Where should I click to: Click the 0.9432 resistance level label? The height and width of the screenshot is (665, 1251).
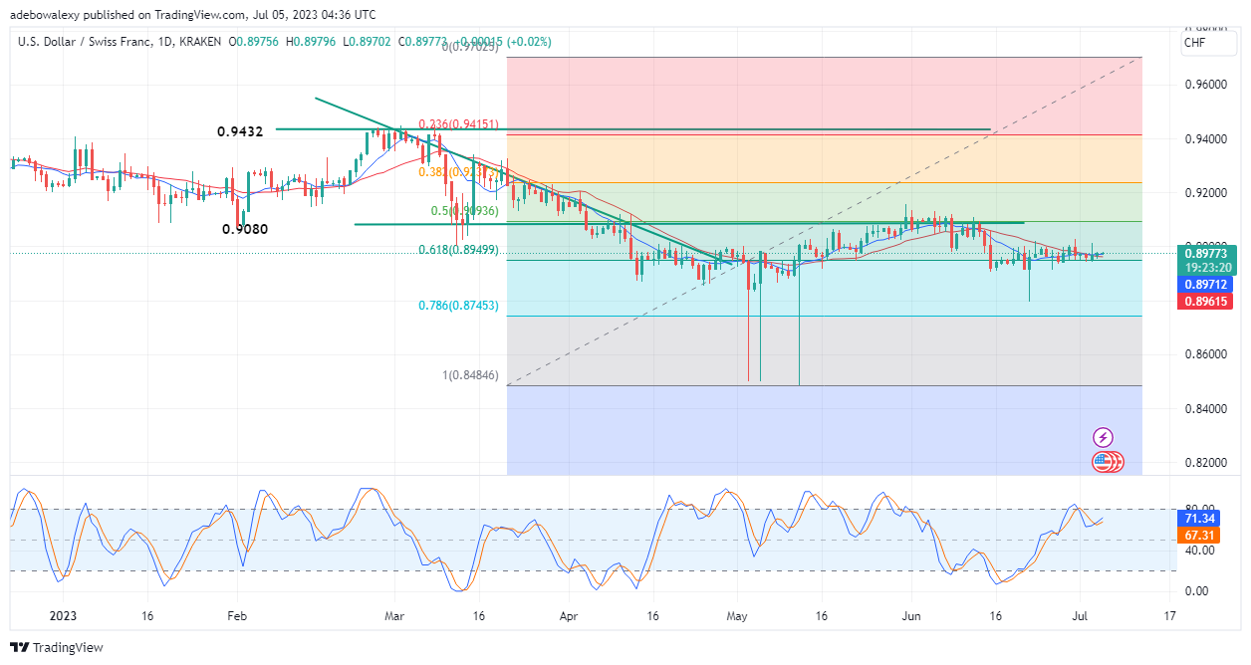click(241, 131)
